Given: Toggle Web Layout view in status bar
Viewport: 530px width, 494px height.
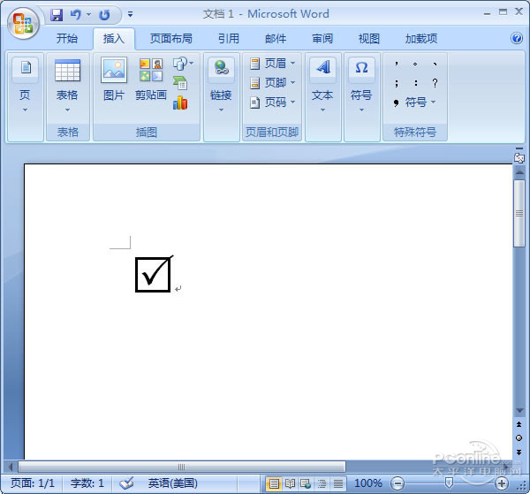Looking at the screenshot, I should click(306, 483).
